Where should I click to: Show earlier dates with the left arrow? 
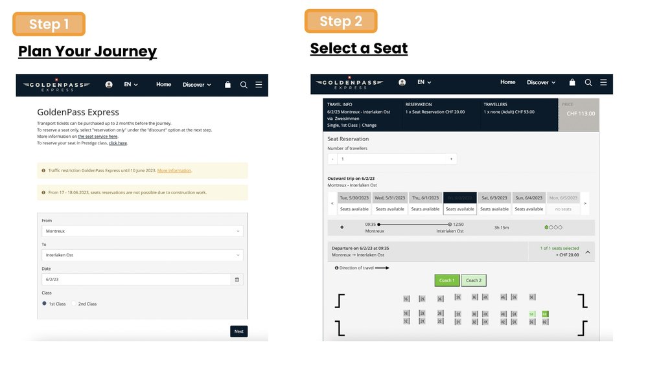tap(332, 203)
